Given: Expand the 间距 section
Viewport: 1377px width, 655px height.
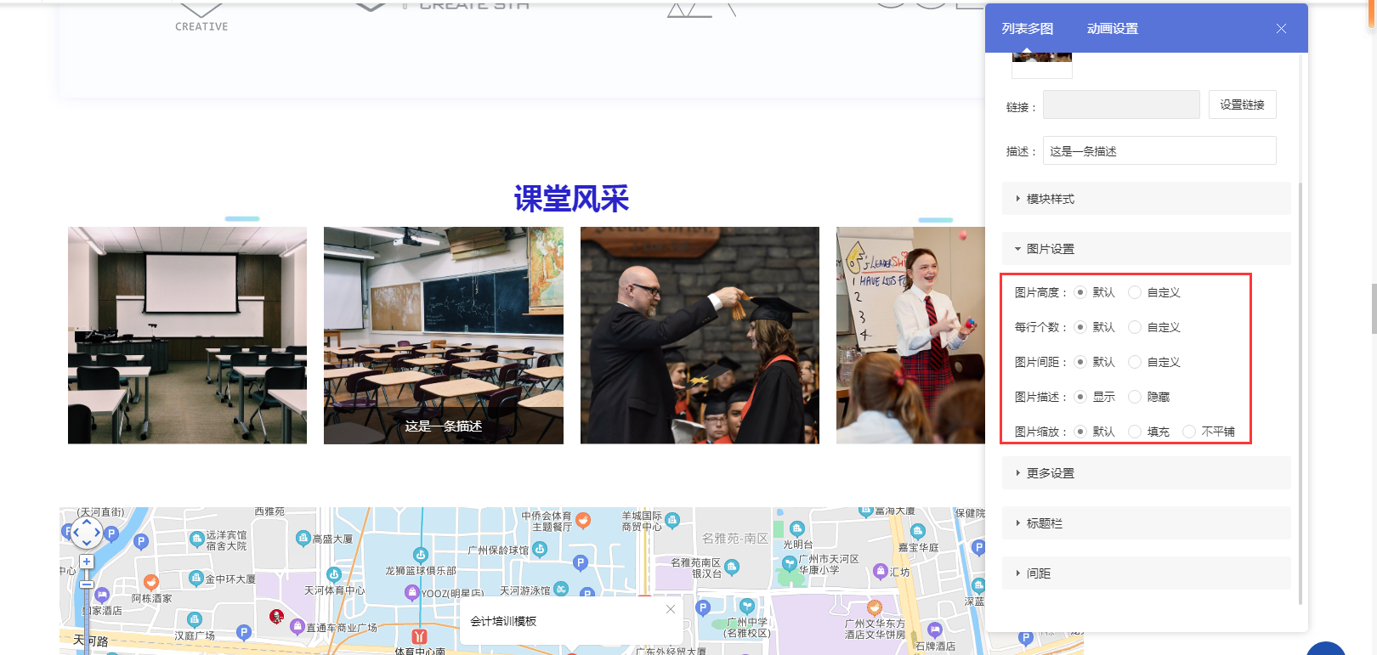Looking at the screenshot, I should (1146, 573).
